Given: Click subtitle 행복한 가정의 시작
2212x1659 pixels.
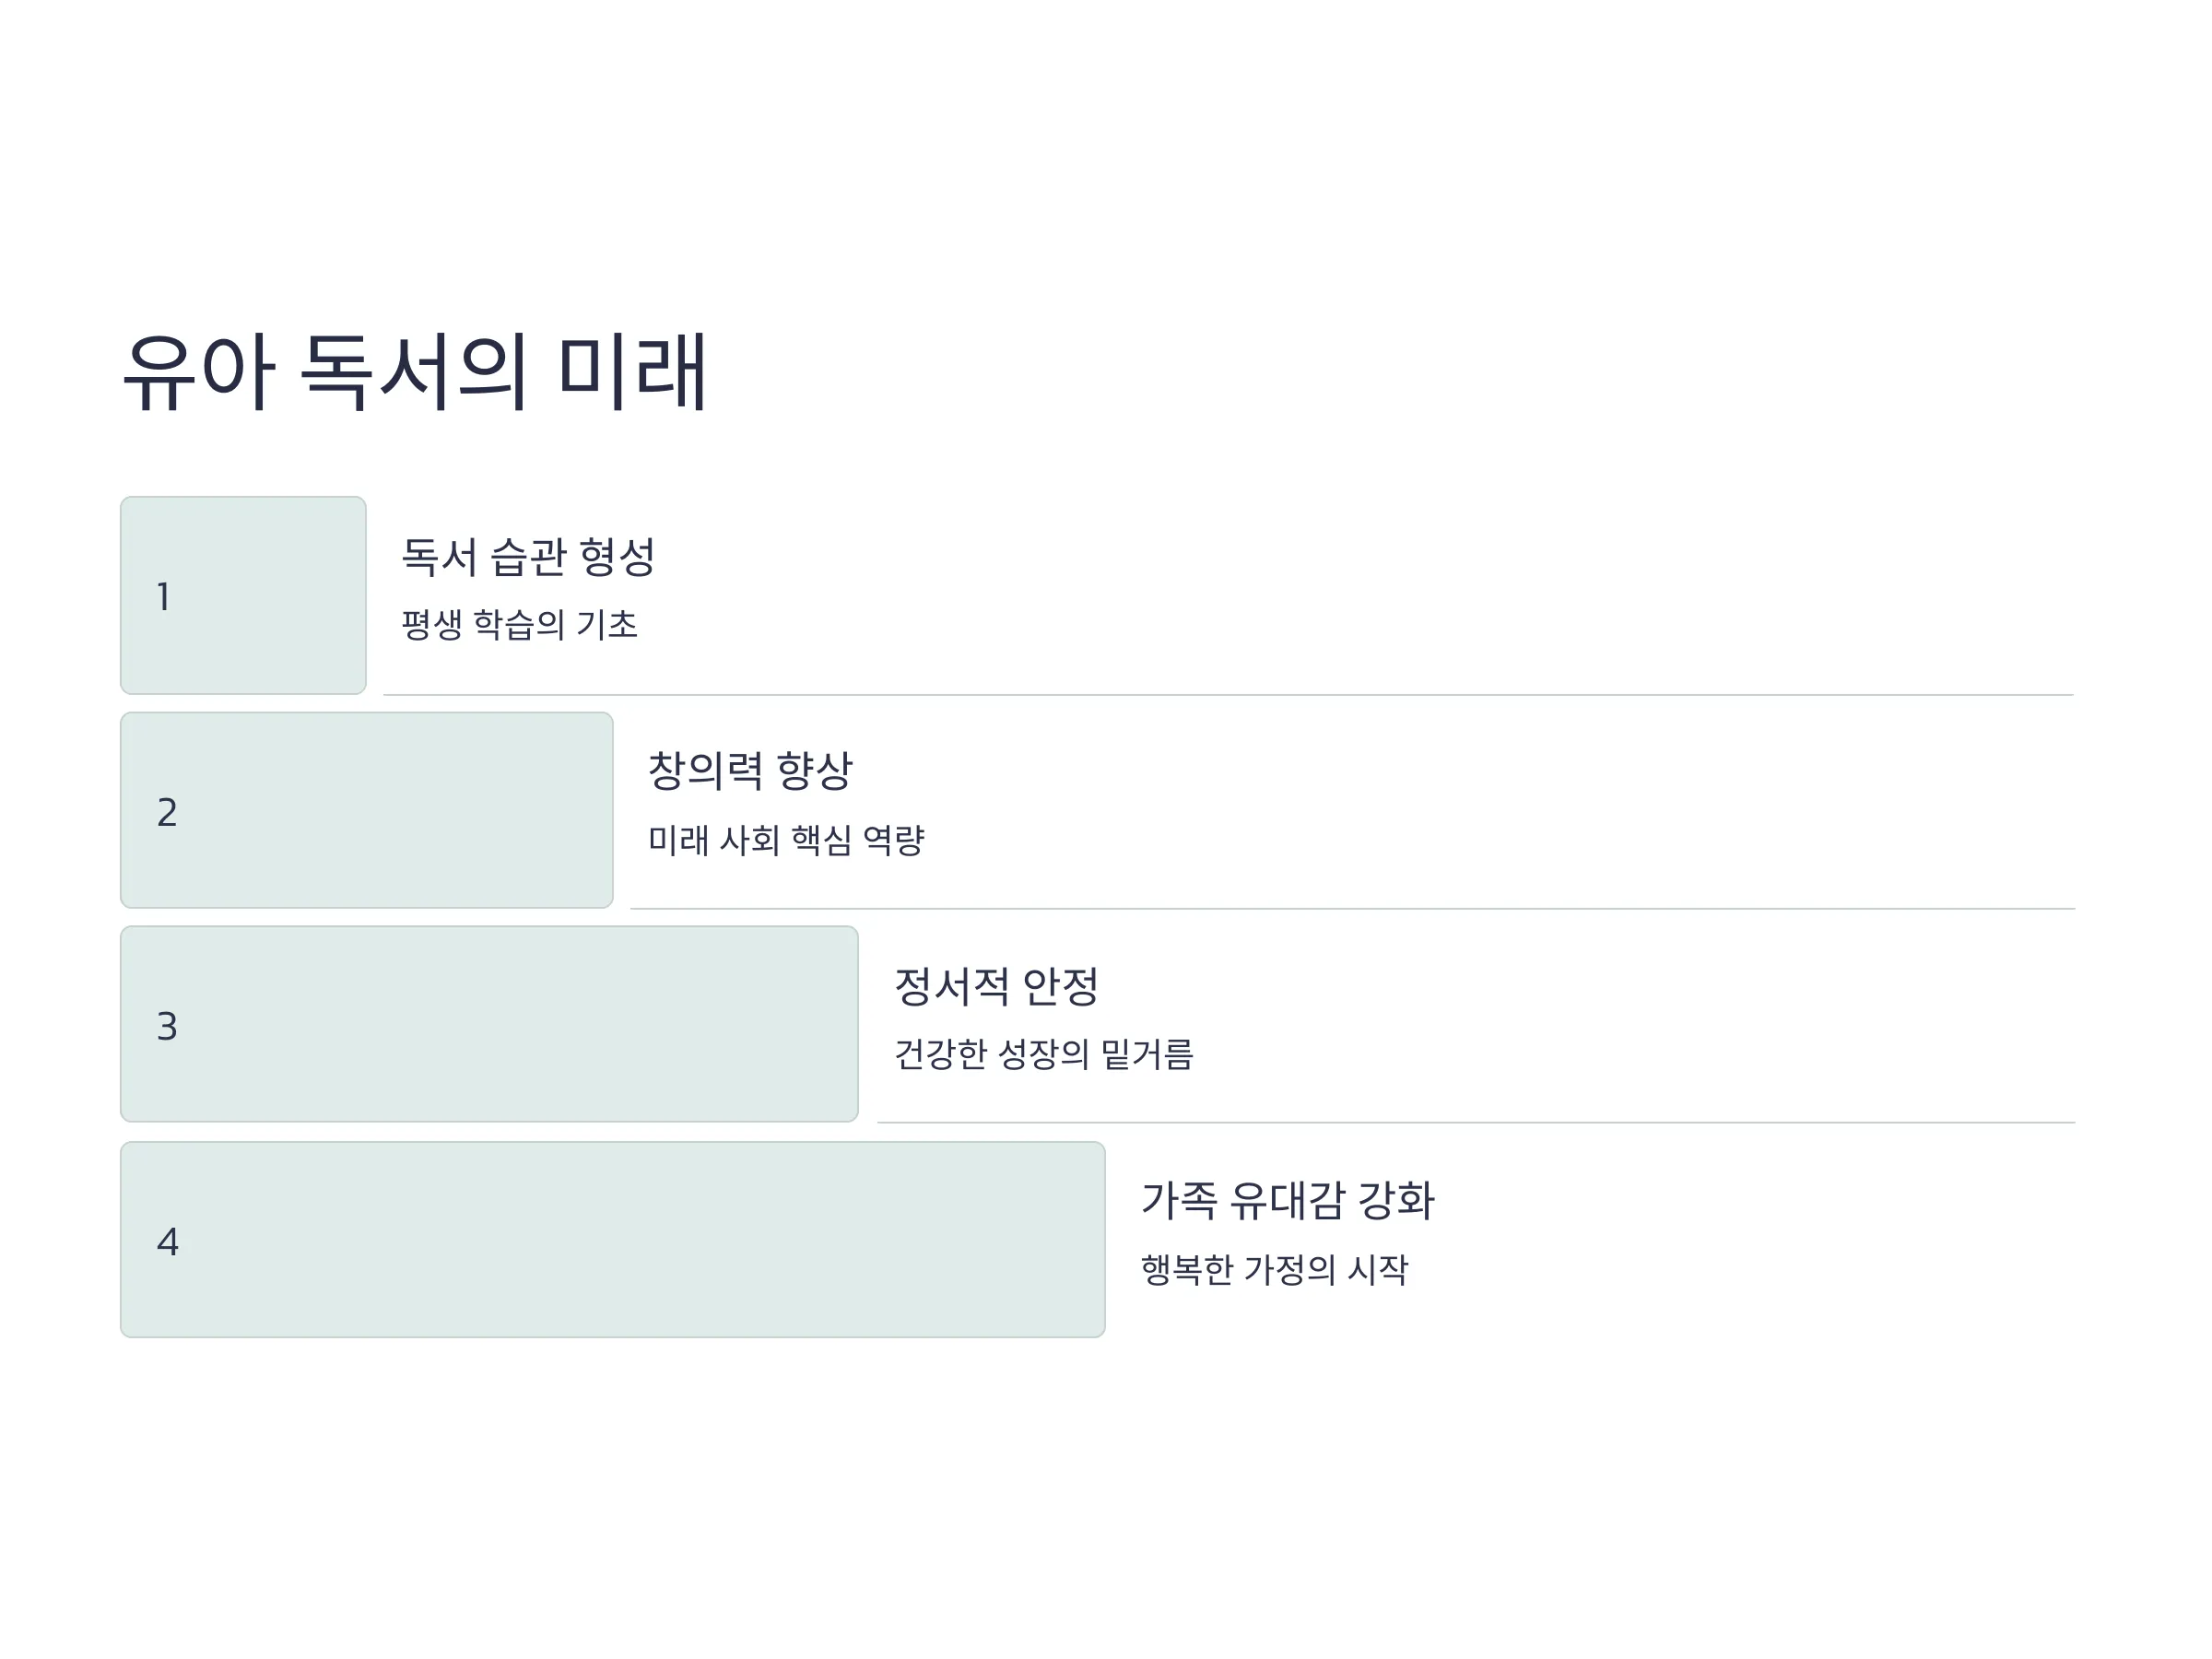Looking at the screenshot, I should click(1275, 1270).
